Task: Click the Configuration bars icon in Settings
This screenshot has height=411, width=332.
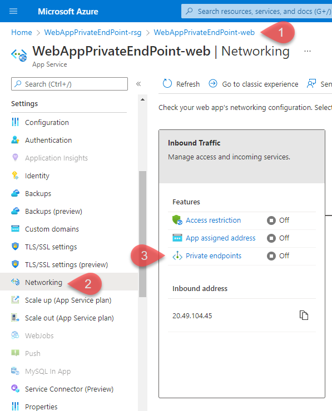Action: [x=15, y=122]
